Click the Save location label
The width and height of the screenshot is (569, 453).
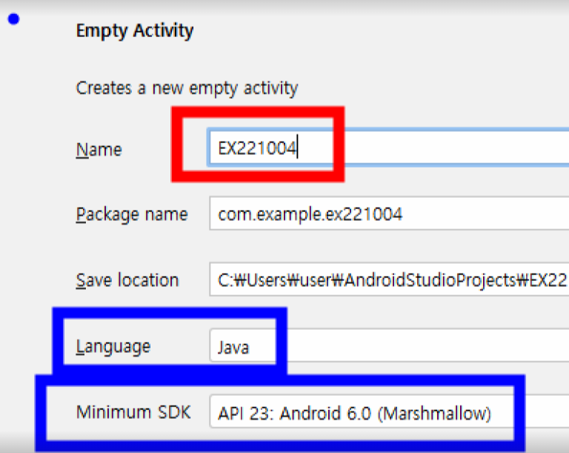(127, 280)
